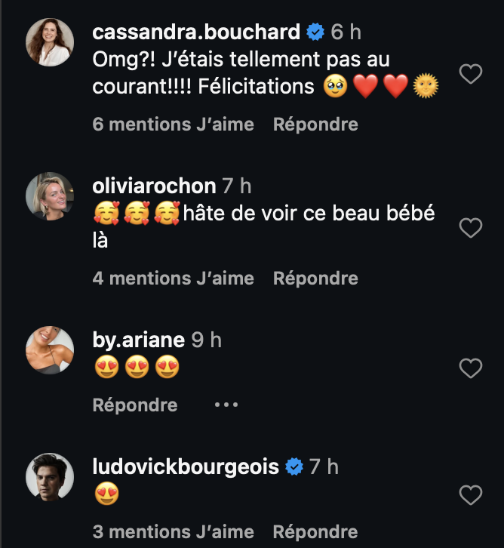This screenshot has width=504, height=548.
Task: Click cassandra.bouchard's verified badge
Action: coord(315,32)
